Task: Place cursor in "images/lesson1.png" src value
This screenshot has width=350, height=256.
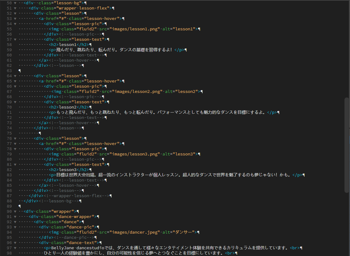Action: [x=135, y=29]
